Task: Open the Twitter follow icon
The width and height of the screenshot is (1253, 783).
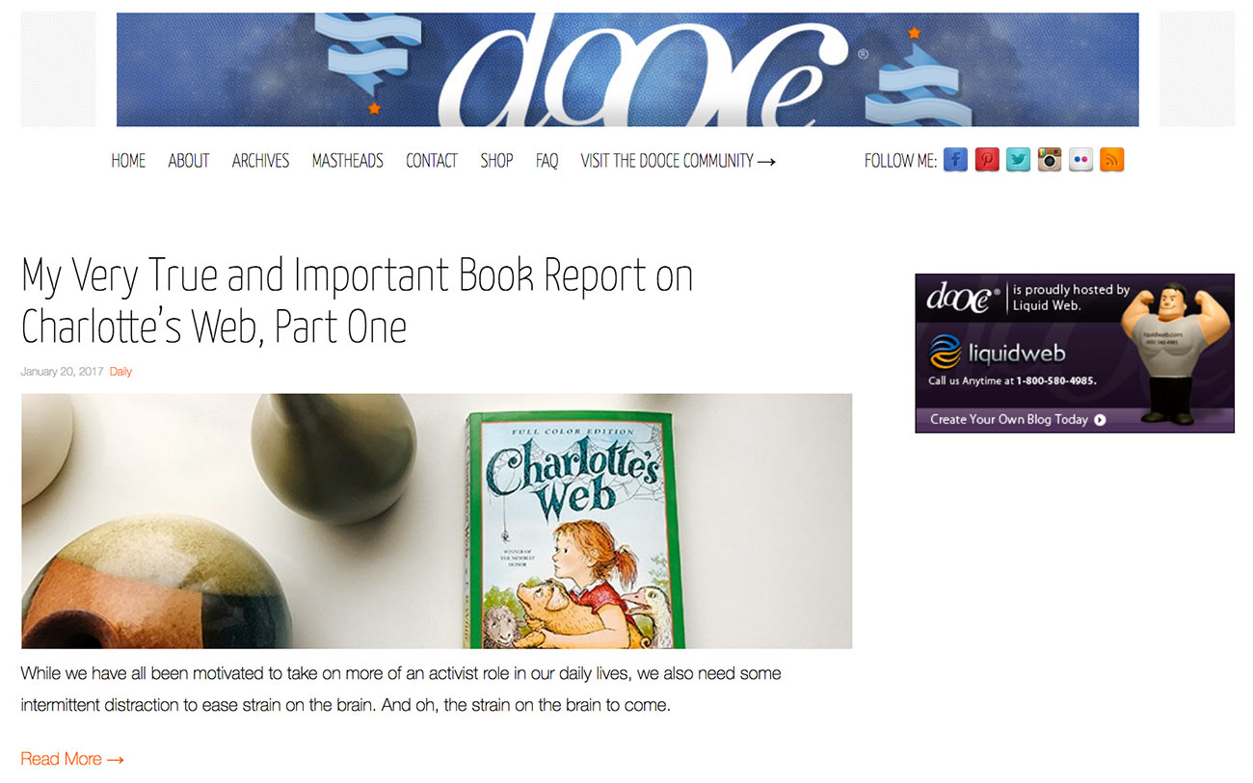Action: [x=1018, y=160]
